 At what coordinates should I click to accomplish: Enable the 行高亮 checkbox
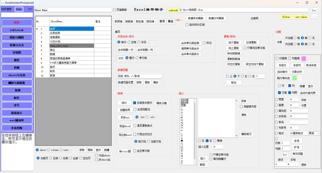[277, 58]
